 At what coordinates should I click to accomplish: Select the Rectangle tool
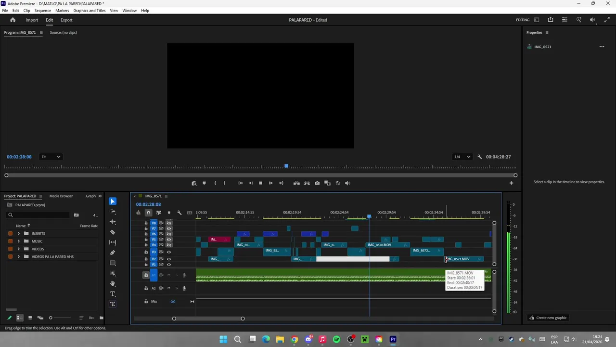pyautogui.click(x=113, y=263)
